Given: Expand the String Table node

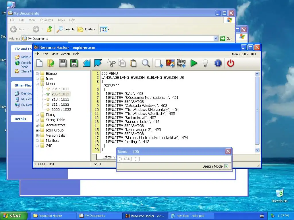Looking at the screenshot, I should pyautogui.click(x=37, y=120).
